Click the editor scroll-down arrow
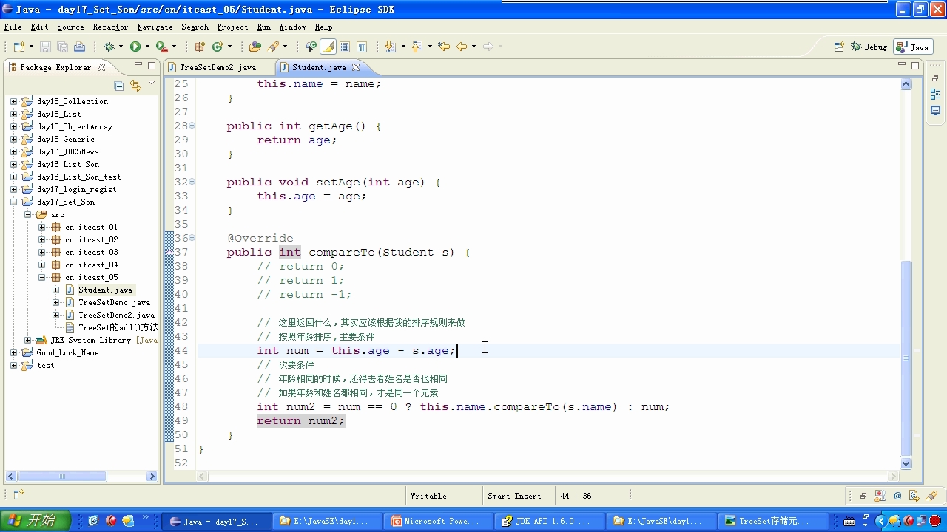 (x=906, y=464)
